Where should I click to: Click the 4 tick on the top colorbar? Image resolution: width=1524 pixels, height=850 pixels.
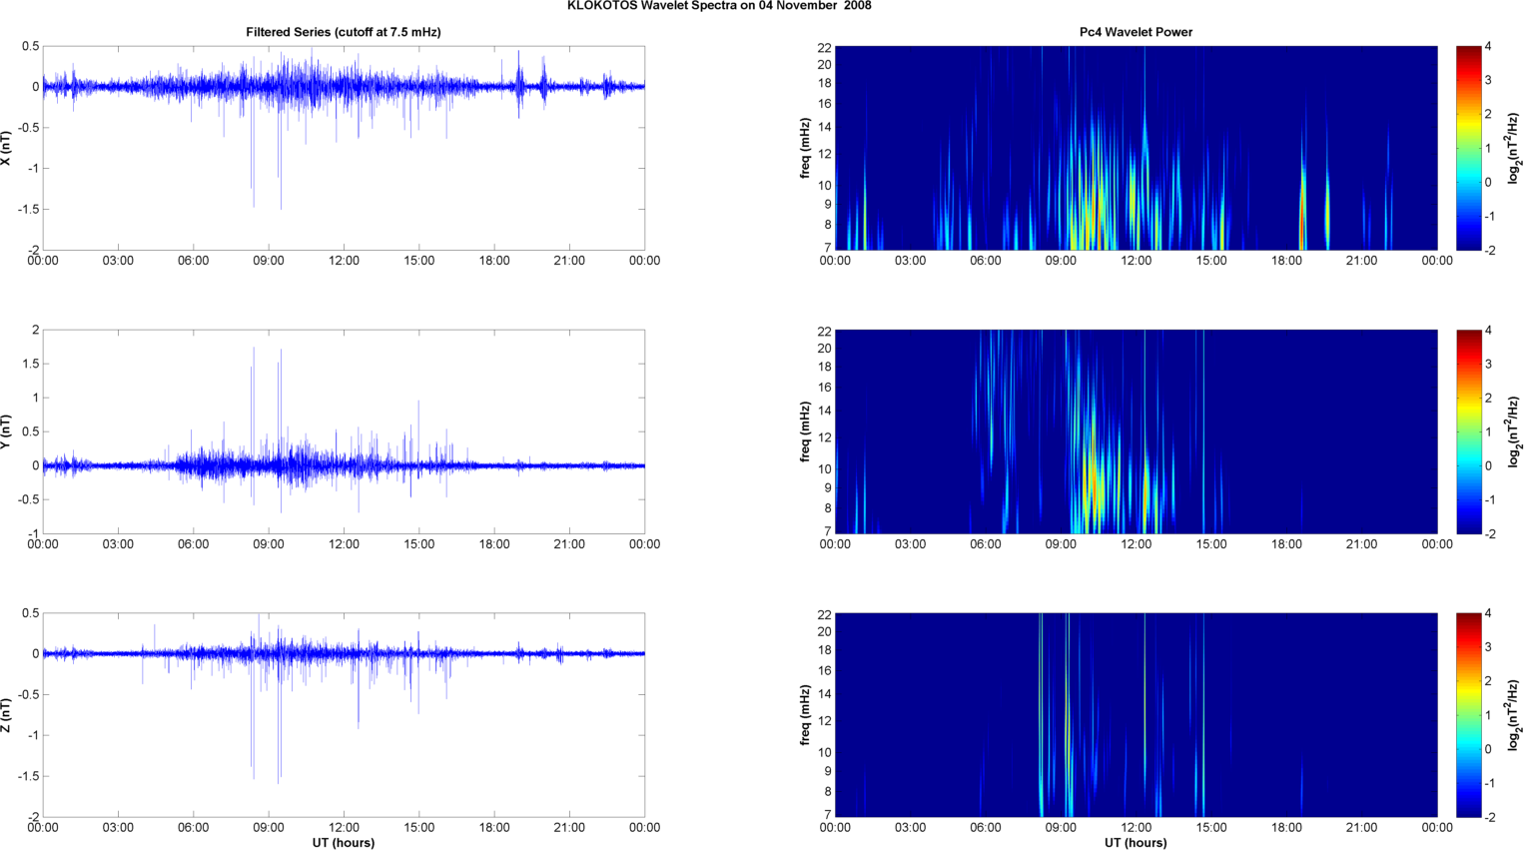click(x=1488, y=47)
